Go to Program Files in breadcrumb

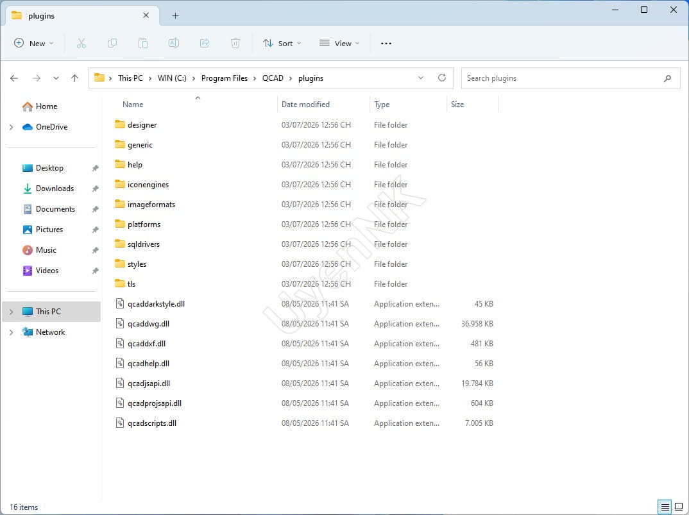pyautogui.click(x=225, y=78)
